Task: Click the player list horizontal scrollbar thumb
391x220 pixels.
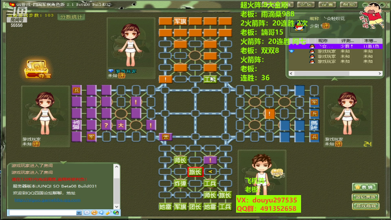Action: point(322,73)
